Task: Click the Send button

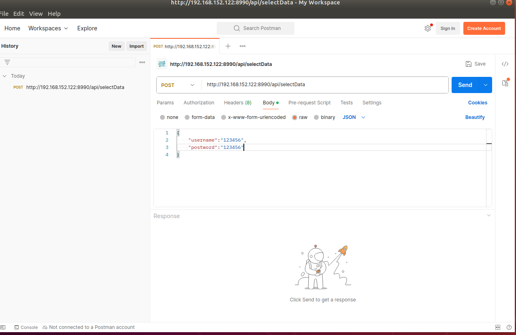Action: [465, 85]
